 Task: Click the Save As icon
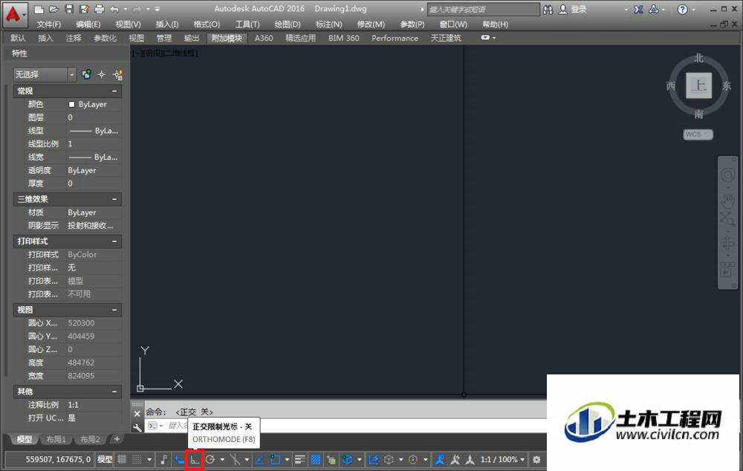point(85,9)
